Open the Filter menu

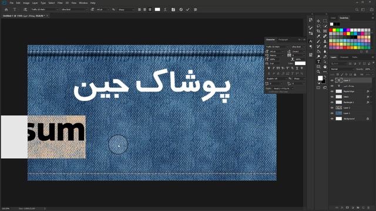coord(60,3)
